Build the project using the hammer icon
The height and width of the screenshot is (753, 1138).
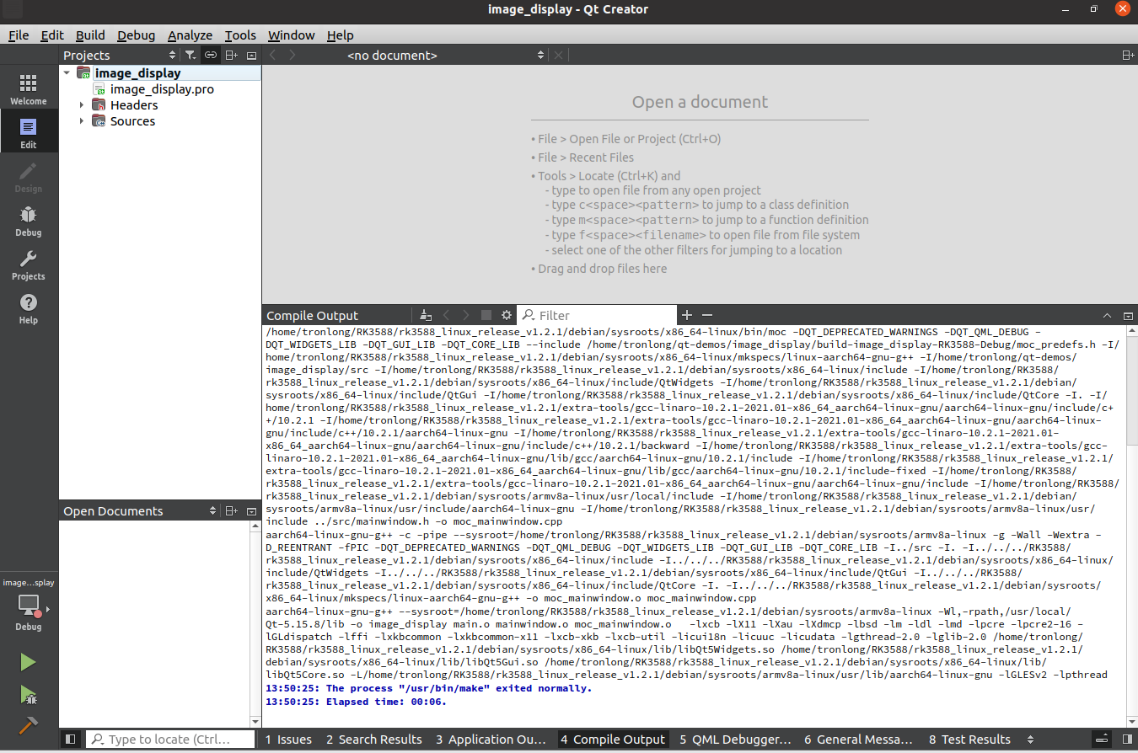29,726
